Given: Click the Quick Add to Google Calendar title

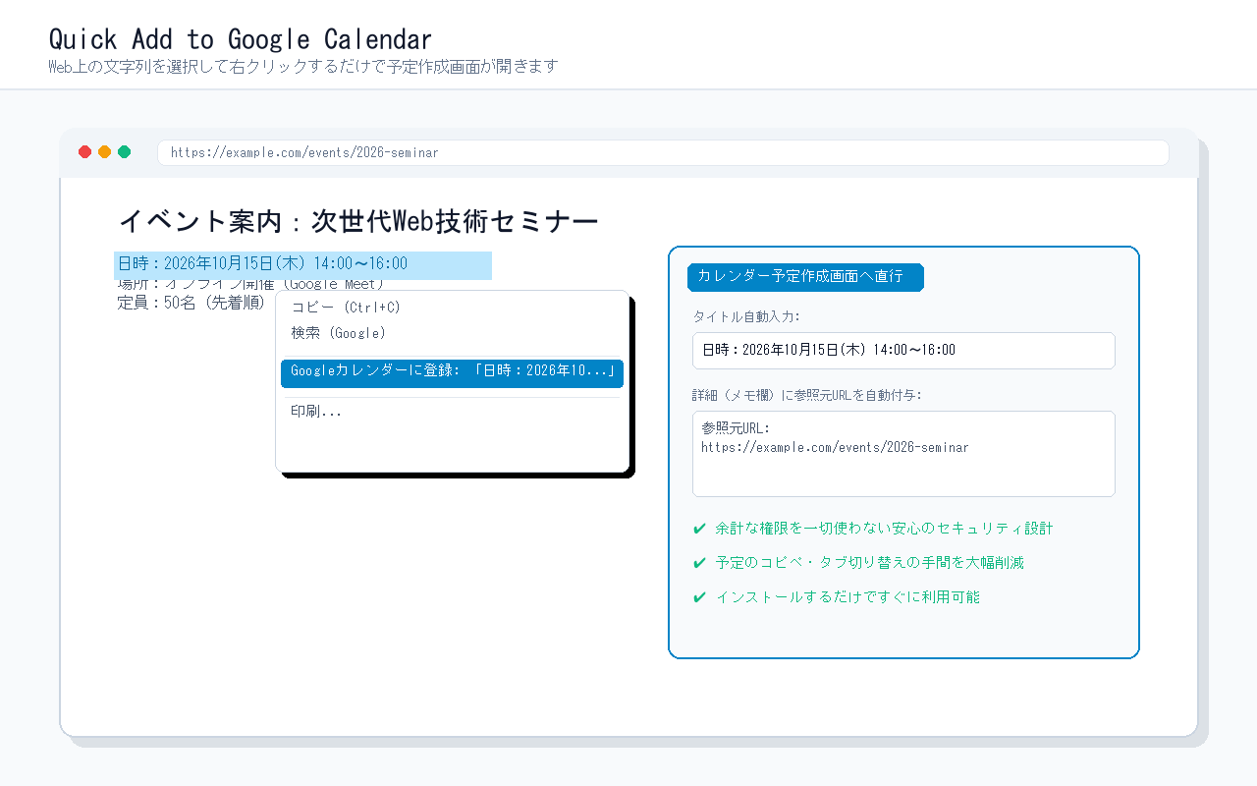Looking at the screenshot, I should (241, 39).
